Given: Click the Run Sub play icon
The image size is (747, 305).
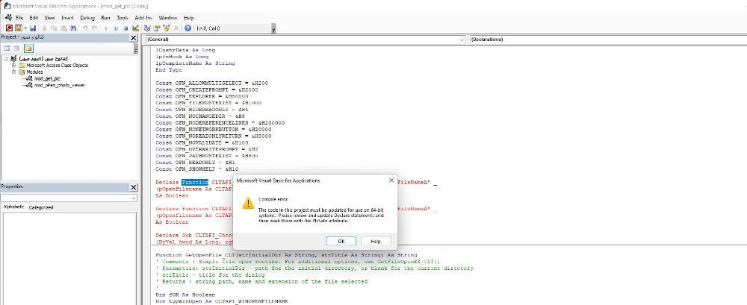Looking at the screenshot, I should coord(106,28).
